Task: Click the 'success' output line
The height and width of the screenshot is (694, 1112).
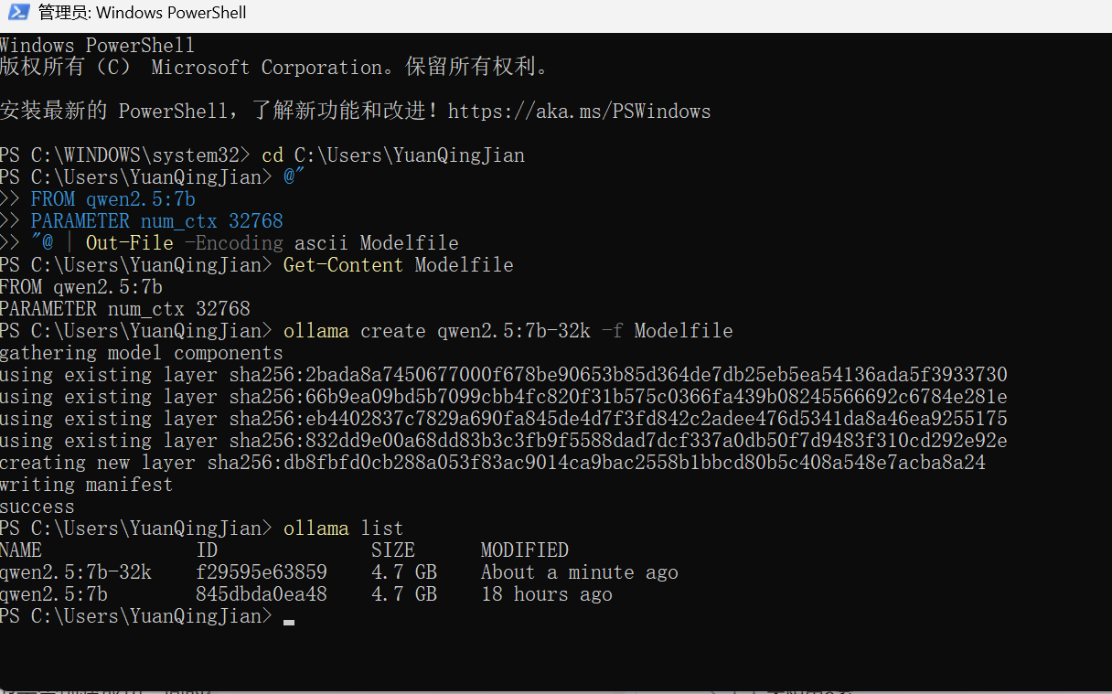Action: (37, 507)
